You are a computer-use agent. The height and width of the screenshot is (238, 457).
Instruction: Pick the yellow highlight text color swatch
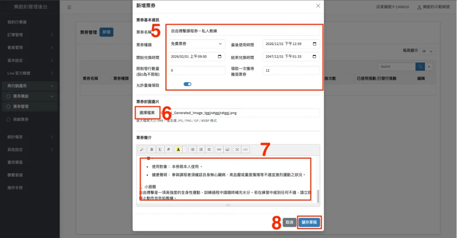(x=178, y=150)
